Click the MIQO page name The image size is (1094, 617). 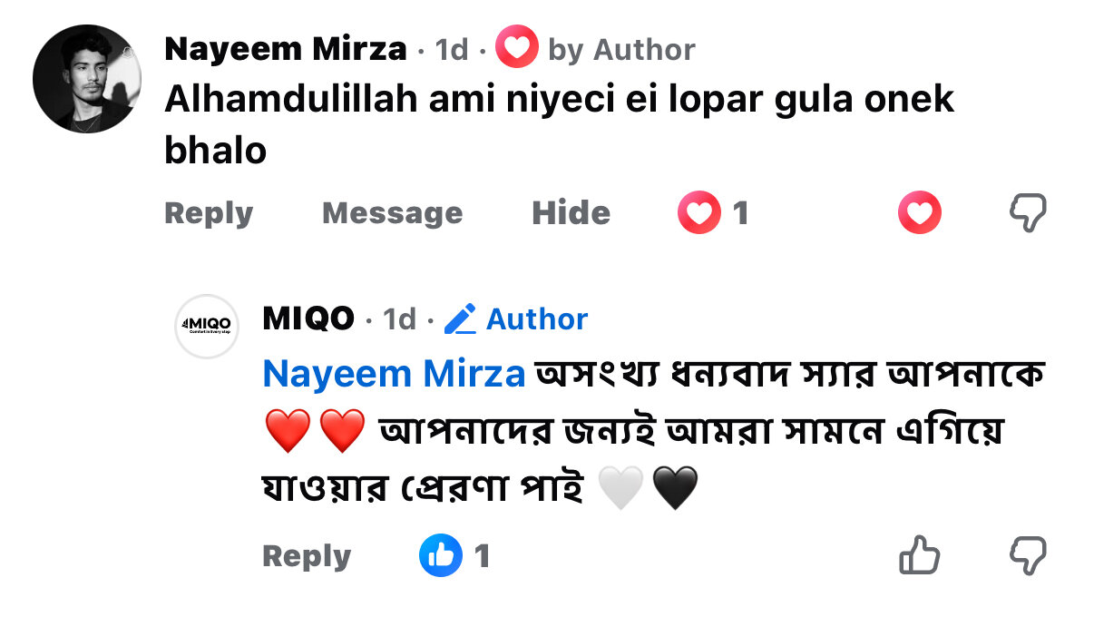[308, 318]
